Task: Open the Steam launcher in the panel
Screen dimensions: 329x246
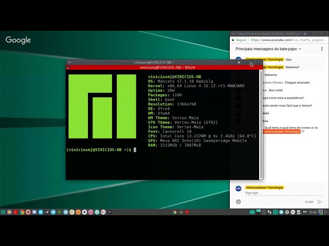Action: pos(47,212)
